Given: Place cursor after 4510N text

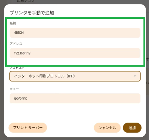Looking at the screenshot, I should (24, 33).
